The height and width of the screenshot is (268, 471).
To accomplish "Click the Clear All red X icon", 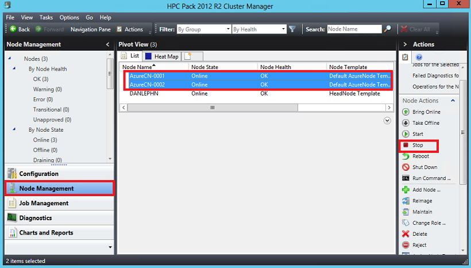I will [404, 29].
